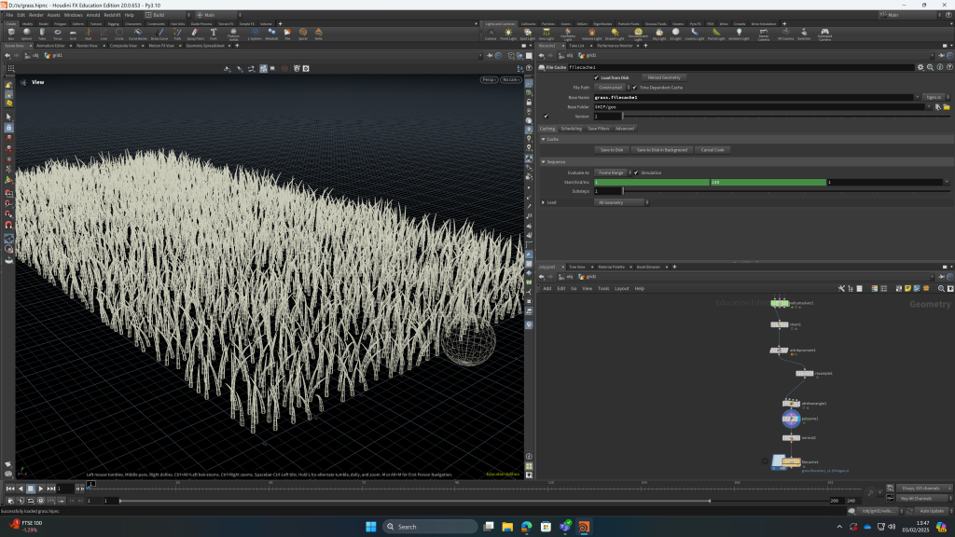This screenshot has height=537, width=955.
Task: Select the Draw Curve shelf tool
Action: pyautogui.click(x=159, y=34)
